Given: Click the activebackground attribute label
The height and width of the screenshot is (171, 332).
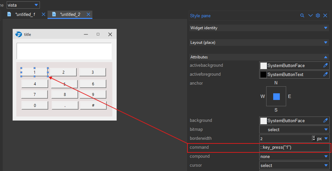Looking at the screenshot, I should pyautogui.click(x=206, y=65).
